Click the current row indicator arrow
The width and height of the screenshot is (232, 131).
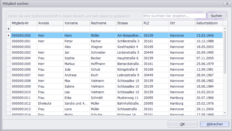click(8, 35)
